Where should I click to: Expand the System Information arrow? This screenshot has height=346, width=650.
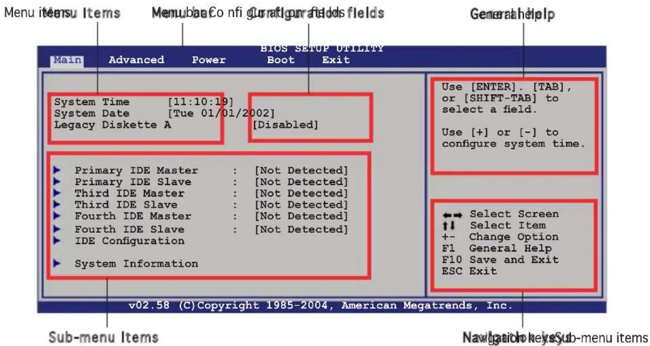tap(57, 264)
